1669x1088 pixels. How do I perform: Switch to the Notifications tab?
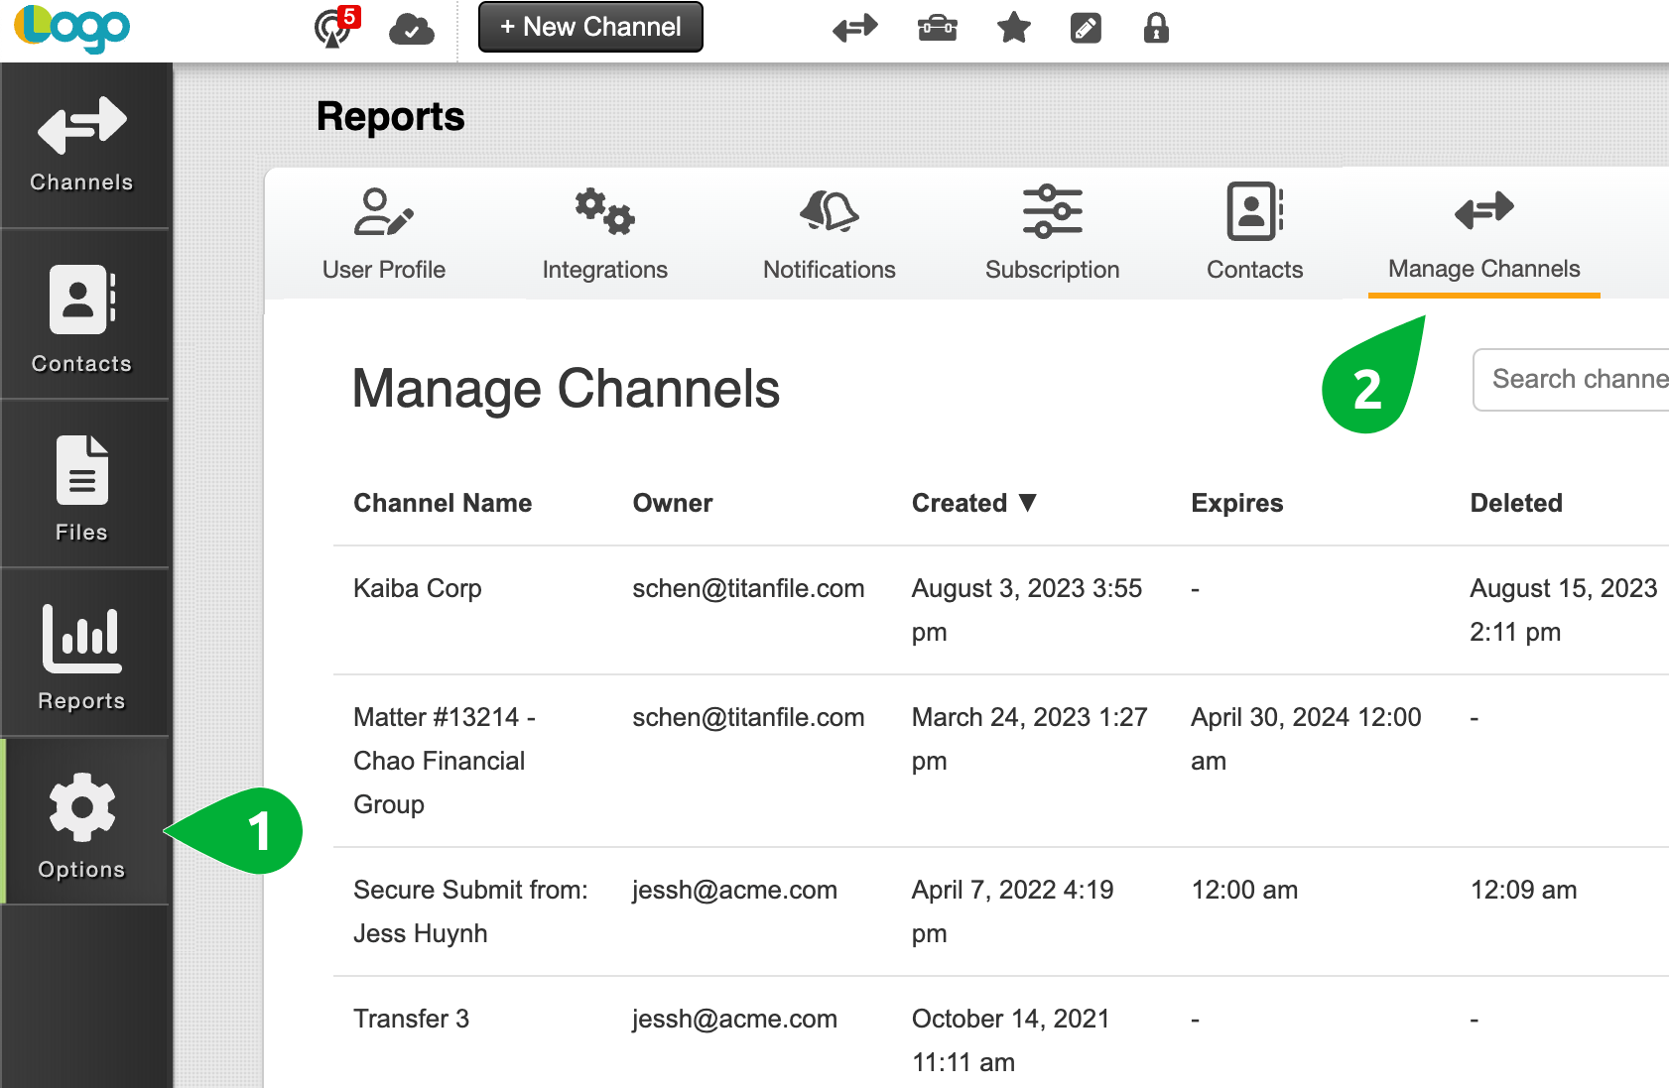tap(829, 233)
